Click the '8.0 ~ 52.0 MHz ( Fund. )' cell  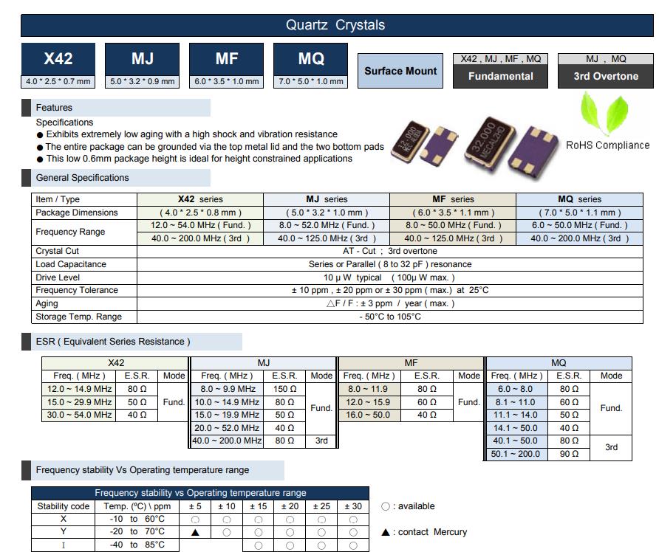327,225
